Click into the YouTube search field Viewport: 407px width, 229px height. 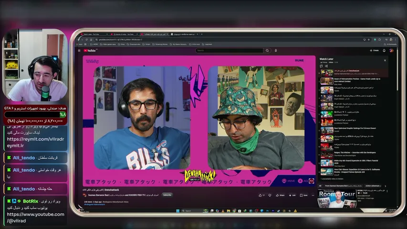(x=230, y=51)
